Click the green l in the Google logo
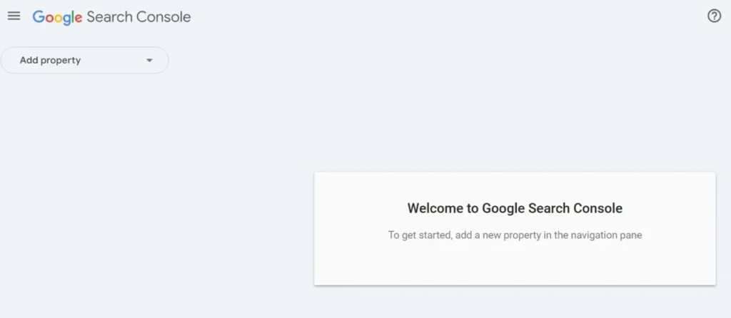Image resolution: width=731 pixels, height=318 pixels. click(72, 16)
